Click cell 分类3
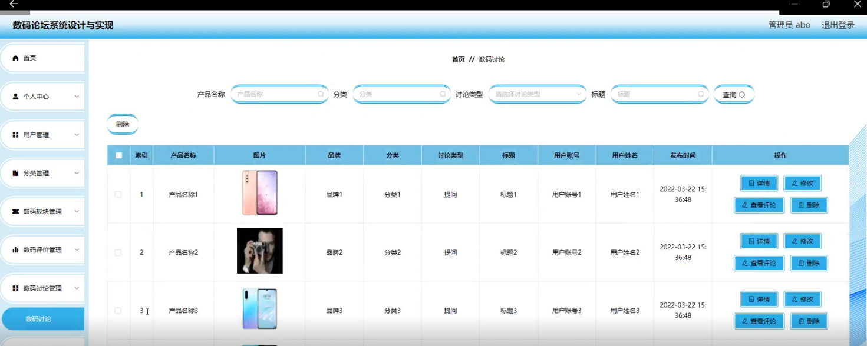Viewport: 867px width, 346px height. click(393, 311)
